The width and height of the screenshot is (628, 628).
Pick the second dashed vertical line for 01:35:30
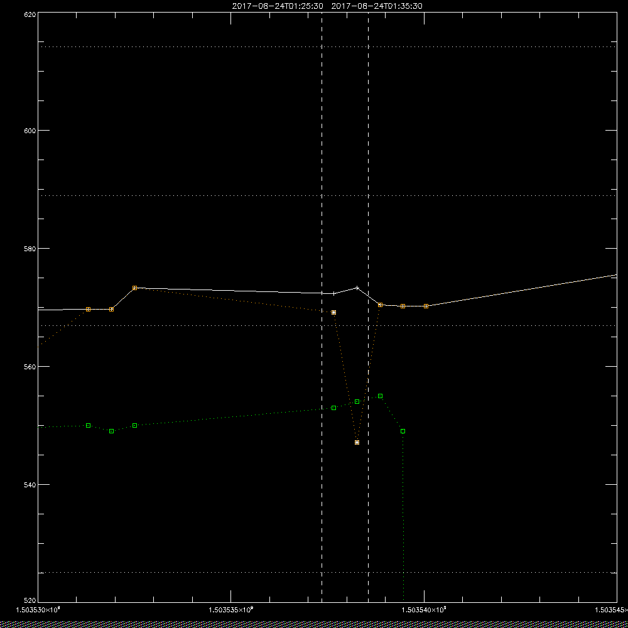[369, 306]
